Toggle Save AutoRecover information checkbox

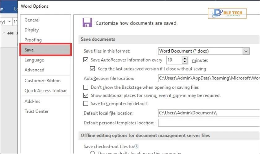click(x=86, y=60)
